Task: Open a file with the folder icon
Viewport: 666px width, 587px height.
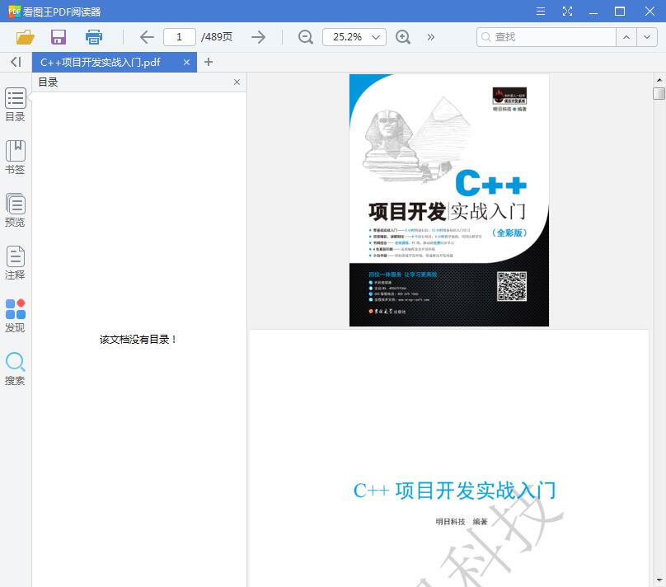Action: point(25,37)
